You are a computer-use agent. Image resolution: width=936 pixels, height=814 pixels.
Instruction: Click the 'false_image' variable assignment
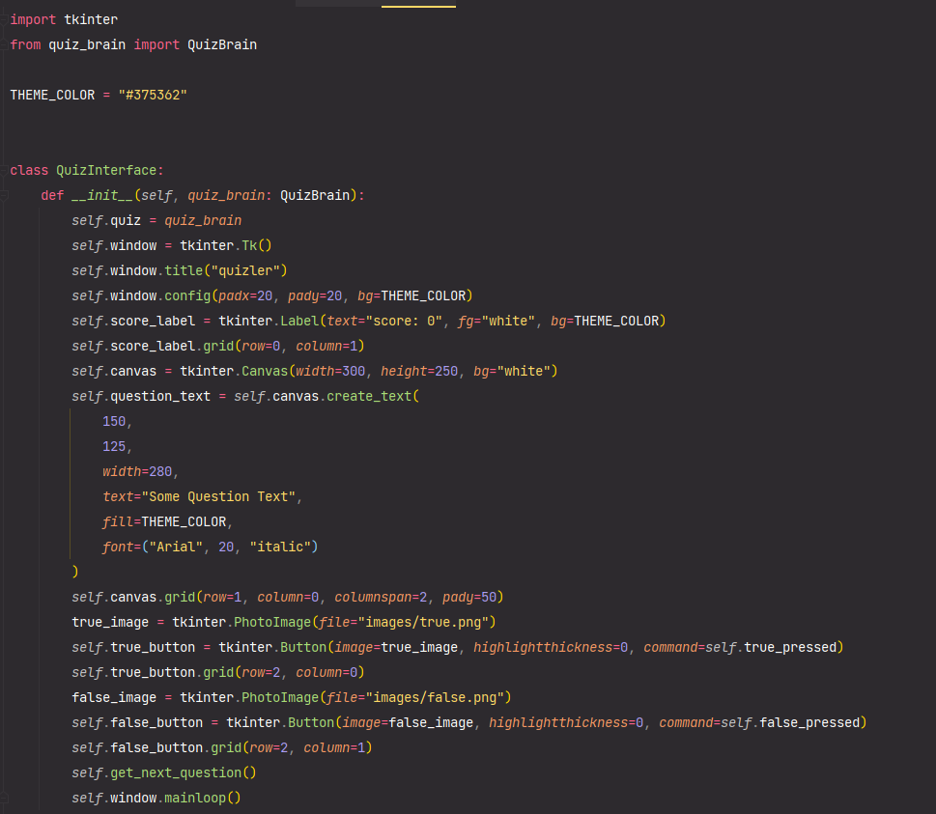click(114, 697)
